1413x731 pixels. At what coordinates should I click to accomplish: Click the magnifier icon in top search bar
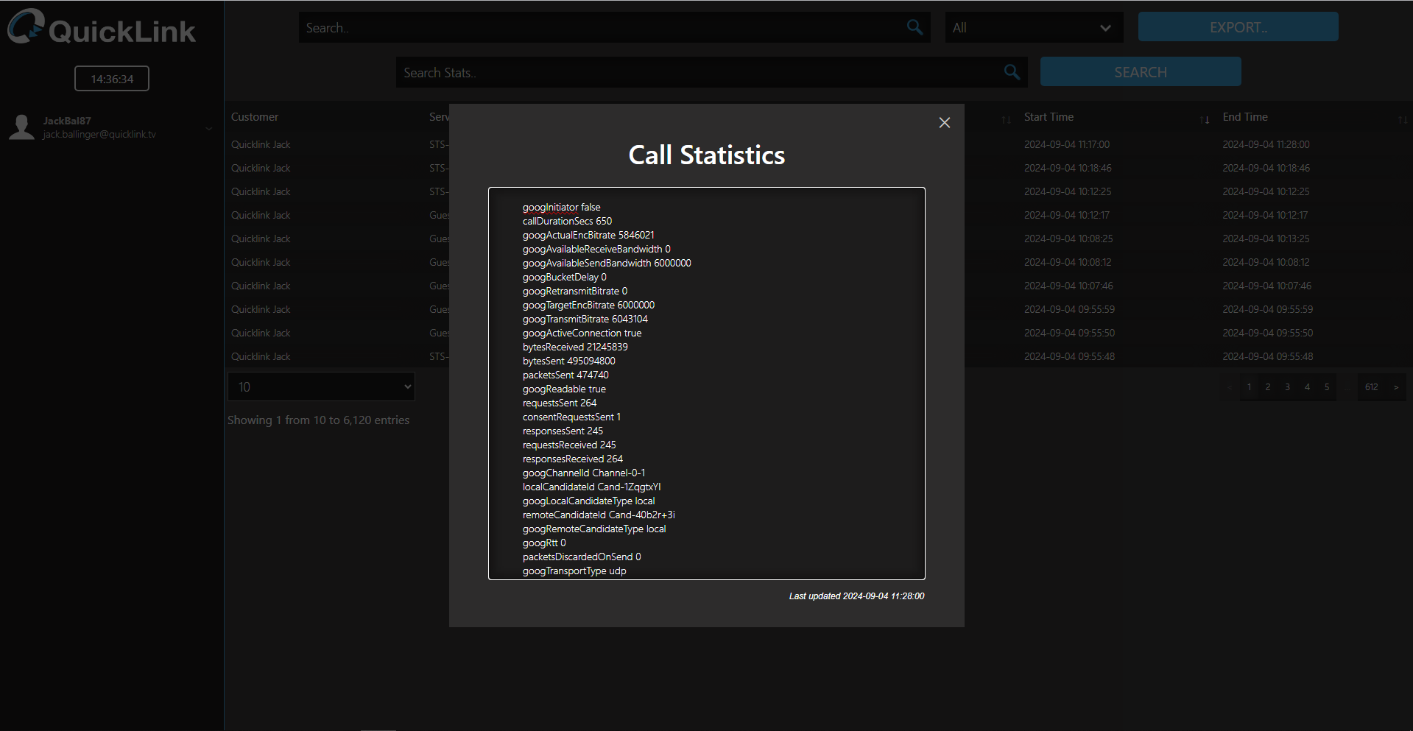coord(915,27)
